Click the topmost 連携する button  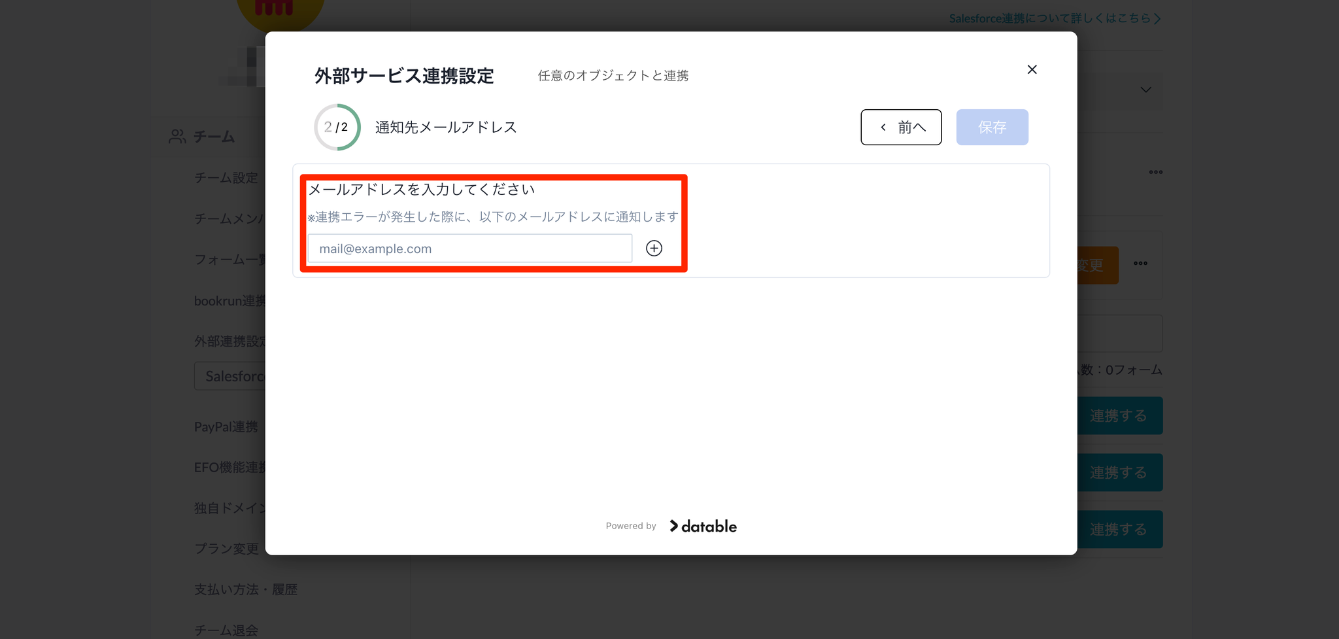pos(1119,416)
